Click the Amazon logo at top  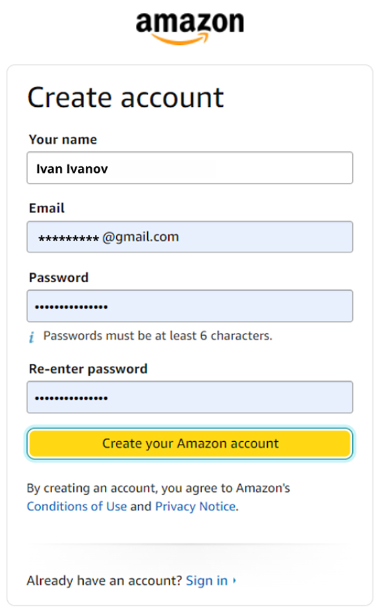(190, 28)
